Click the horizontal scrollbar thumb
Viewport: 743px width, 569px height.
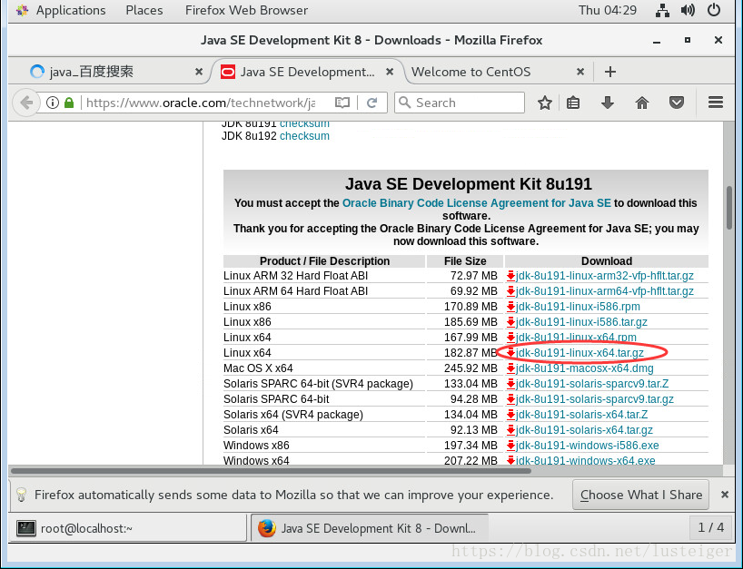(x=271, y=471)
